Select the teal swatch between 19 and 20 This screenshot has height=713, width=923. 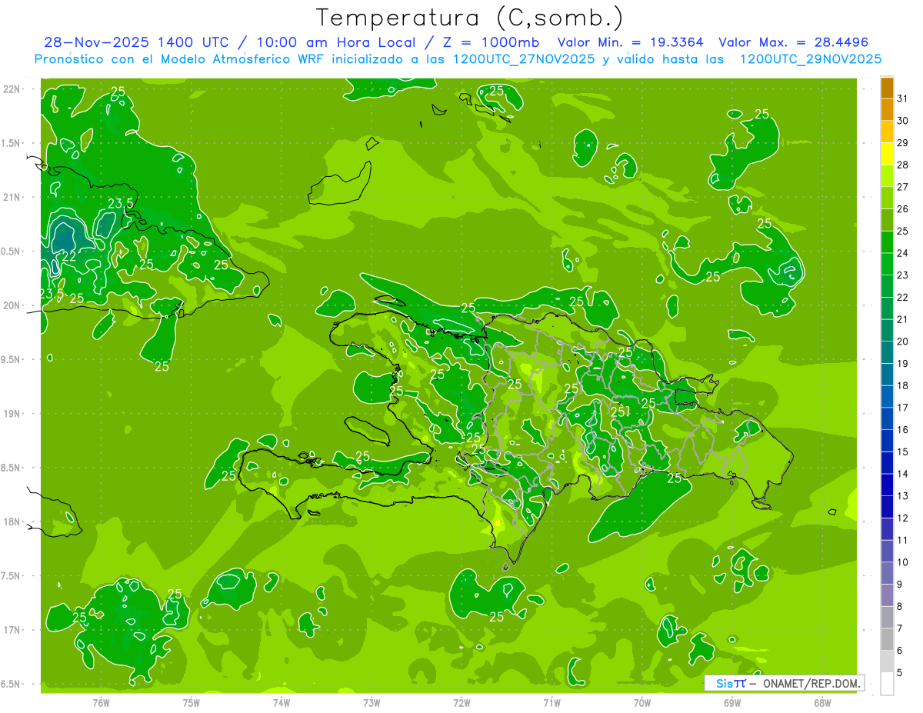(887, 352)
